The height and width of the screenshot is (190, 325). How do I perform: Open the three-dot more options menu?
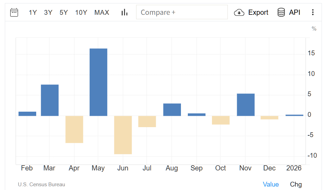pos(313,12)
